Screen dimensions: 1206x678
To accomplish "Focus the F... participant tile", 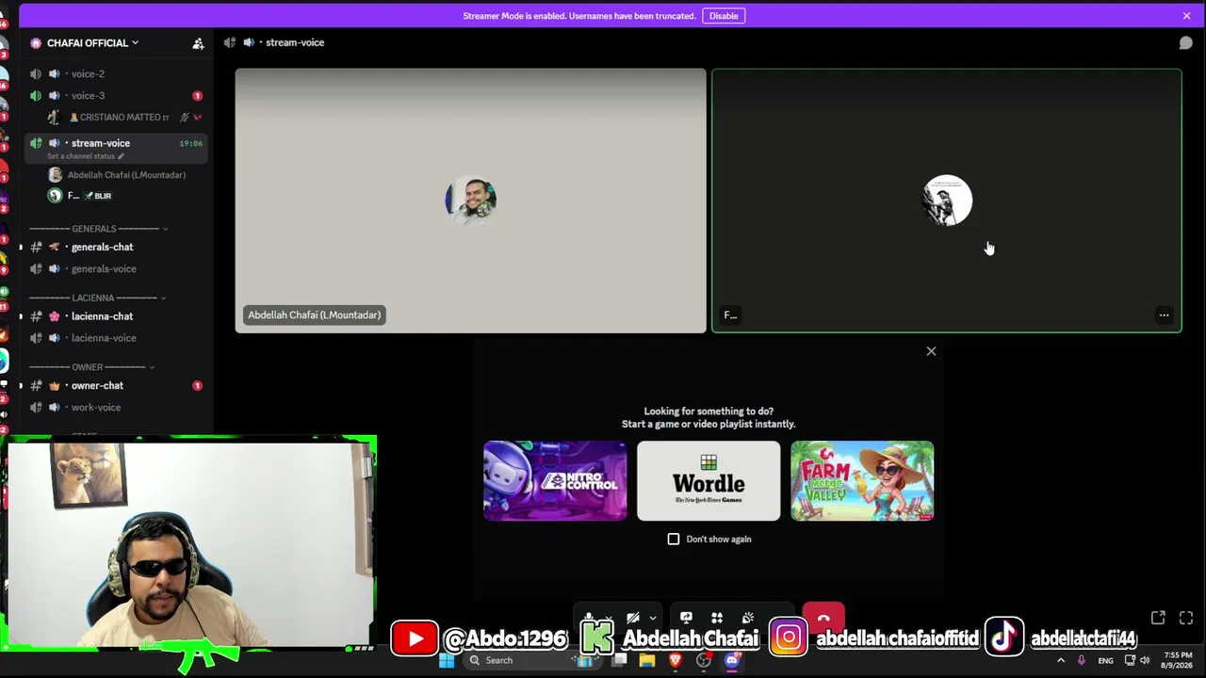I will click(946, 201).
